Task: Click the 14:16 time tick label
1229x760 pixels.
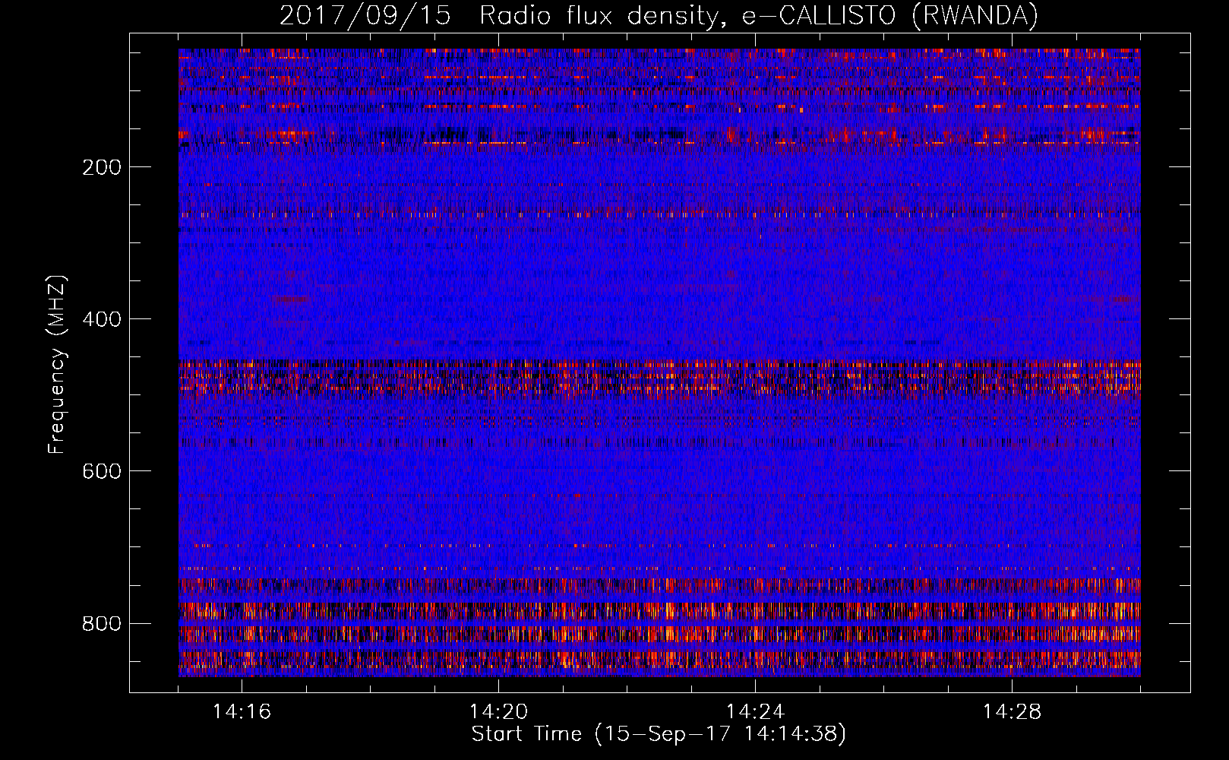Action: point(242,712)
